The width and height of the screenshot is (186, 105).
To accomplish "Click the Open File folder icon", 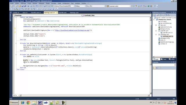I will pos(20,6).
